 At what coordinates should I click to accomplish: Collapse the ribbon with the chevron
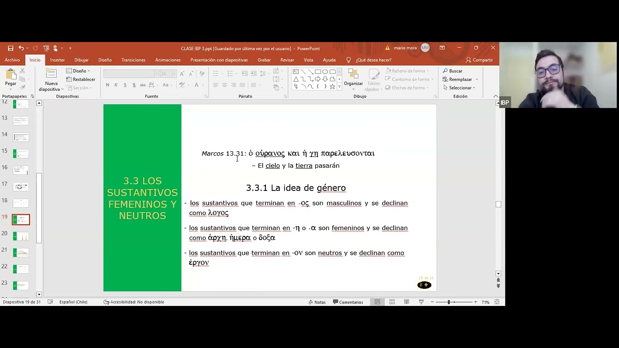click(496, 96)
